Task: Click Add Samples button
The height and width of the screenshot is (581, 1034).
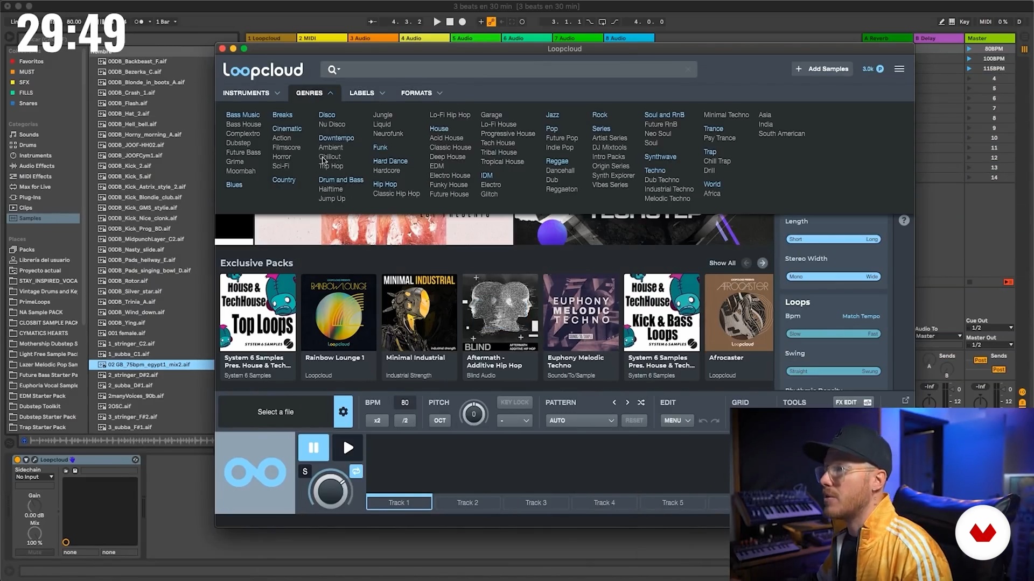Action: click(x=822, y=69)
